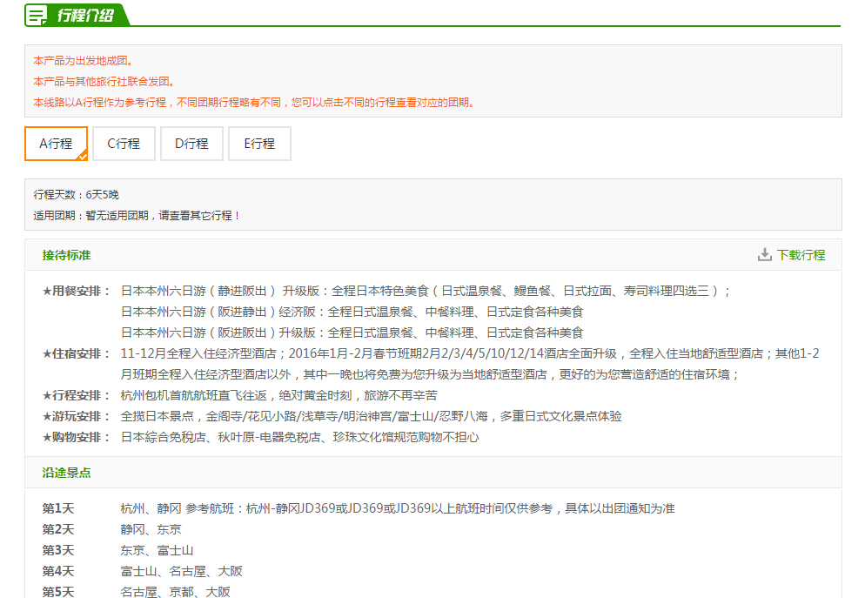Click the star label 购物安排
Image resolution: width=865 pixels, height=598 pixels.
(x=77, y=437)
